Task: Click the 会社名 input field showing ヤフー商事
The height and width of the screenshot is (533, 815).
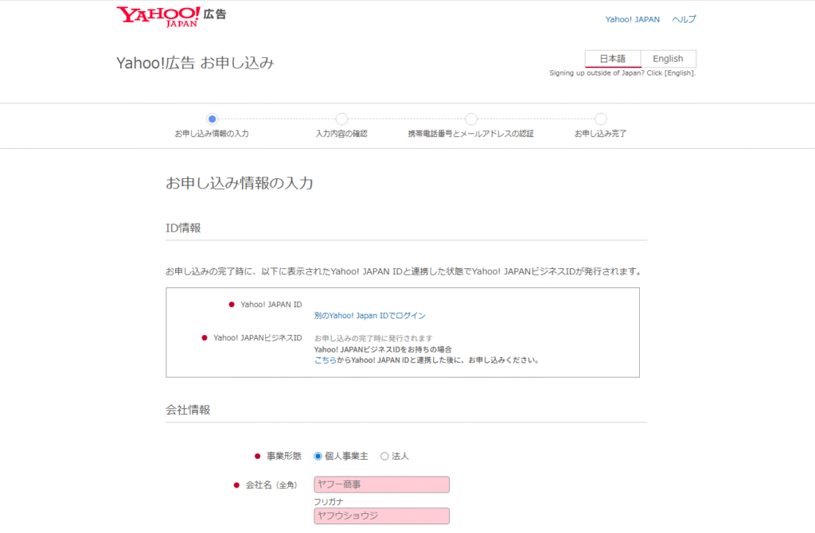Action: [381, 484]
